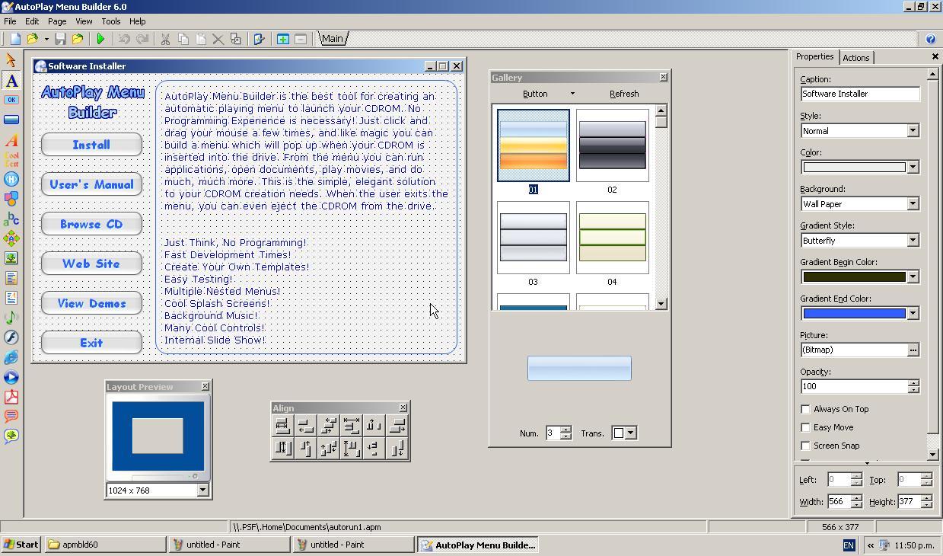The height and width of the screenshot is (556, 943).
Task: Click the New file toolbar icon
Action: [x=15, y=39]
